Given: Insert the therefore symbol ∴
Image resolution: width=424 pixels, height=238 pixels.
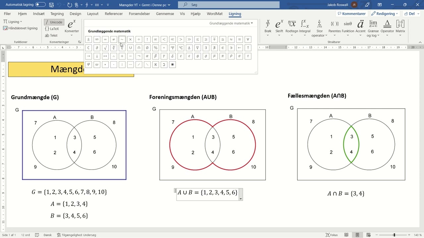Looking at the screenshot, I should tap(114, 56).
